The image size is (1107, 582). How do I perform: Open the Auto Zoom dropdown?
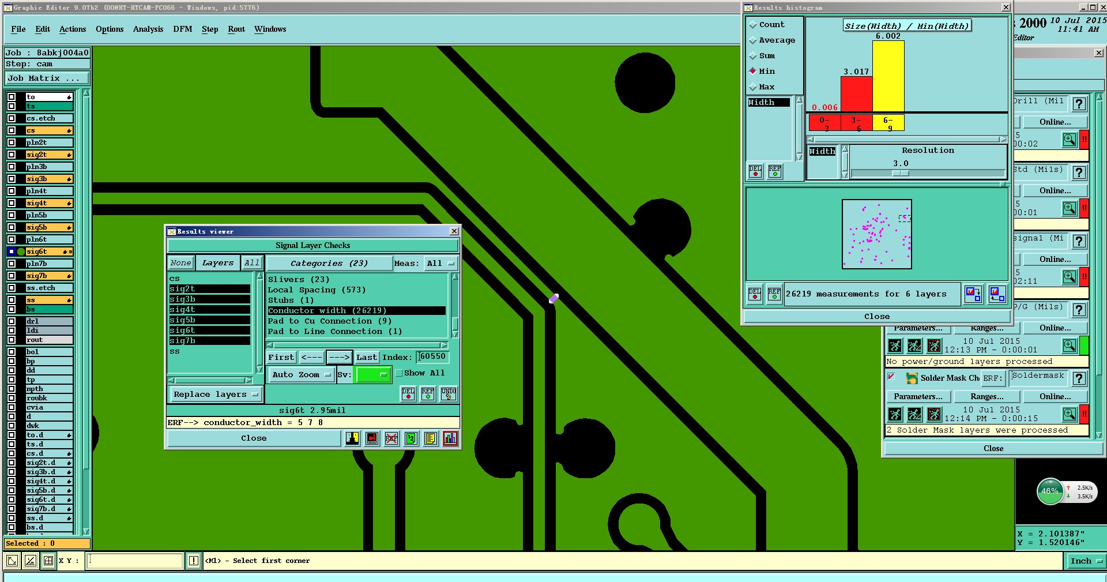[301, 375]
